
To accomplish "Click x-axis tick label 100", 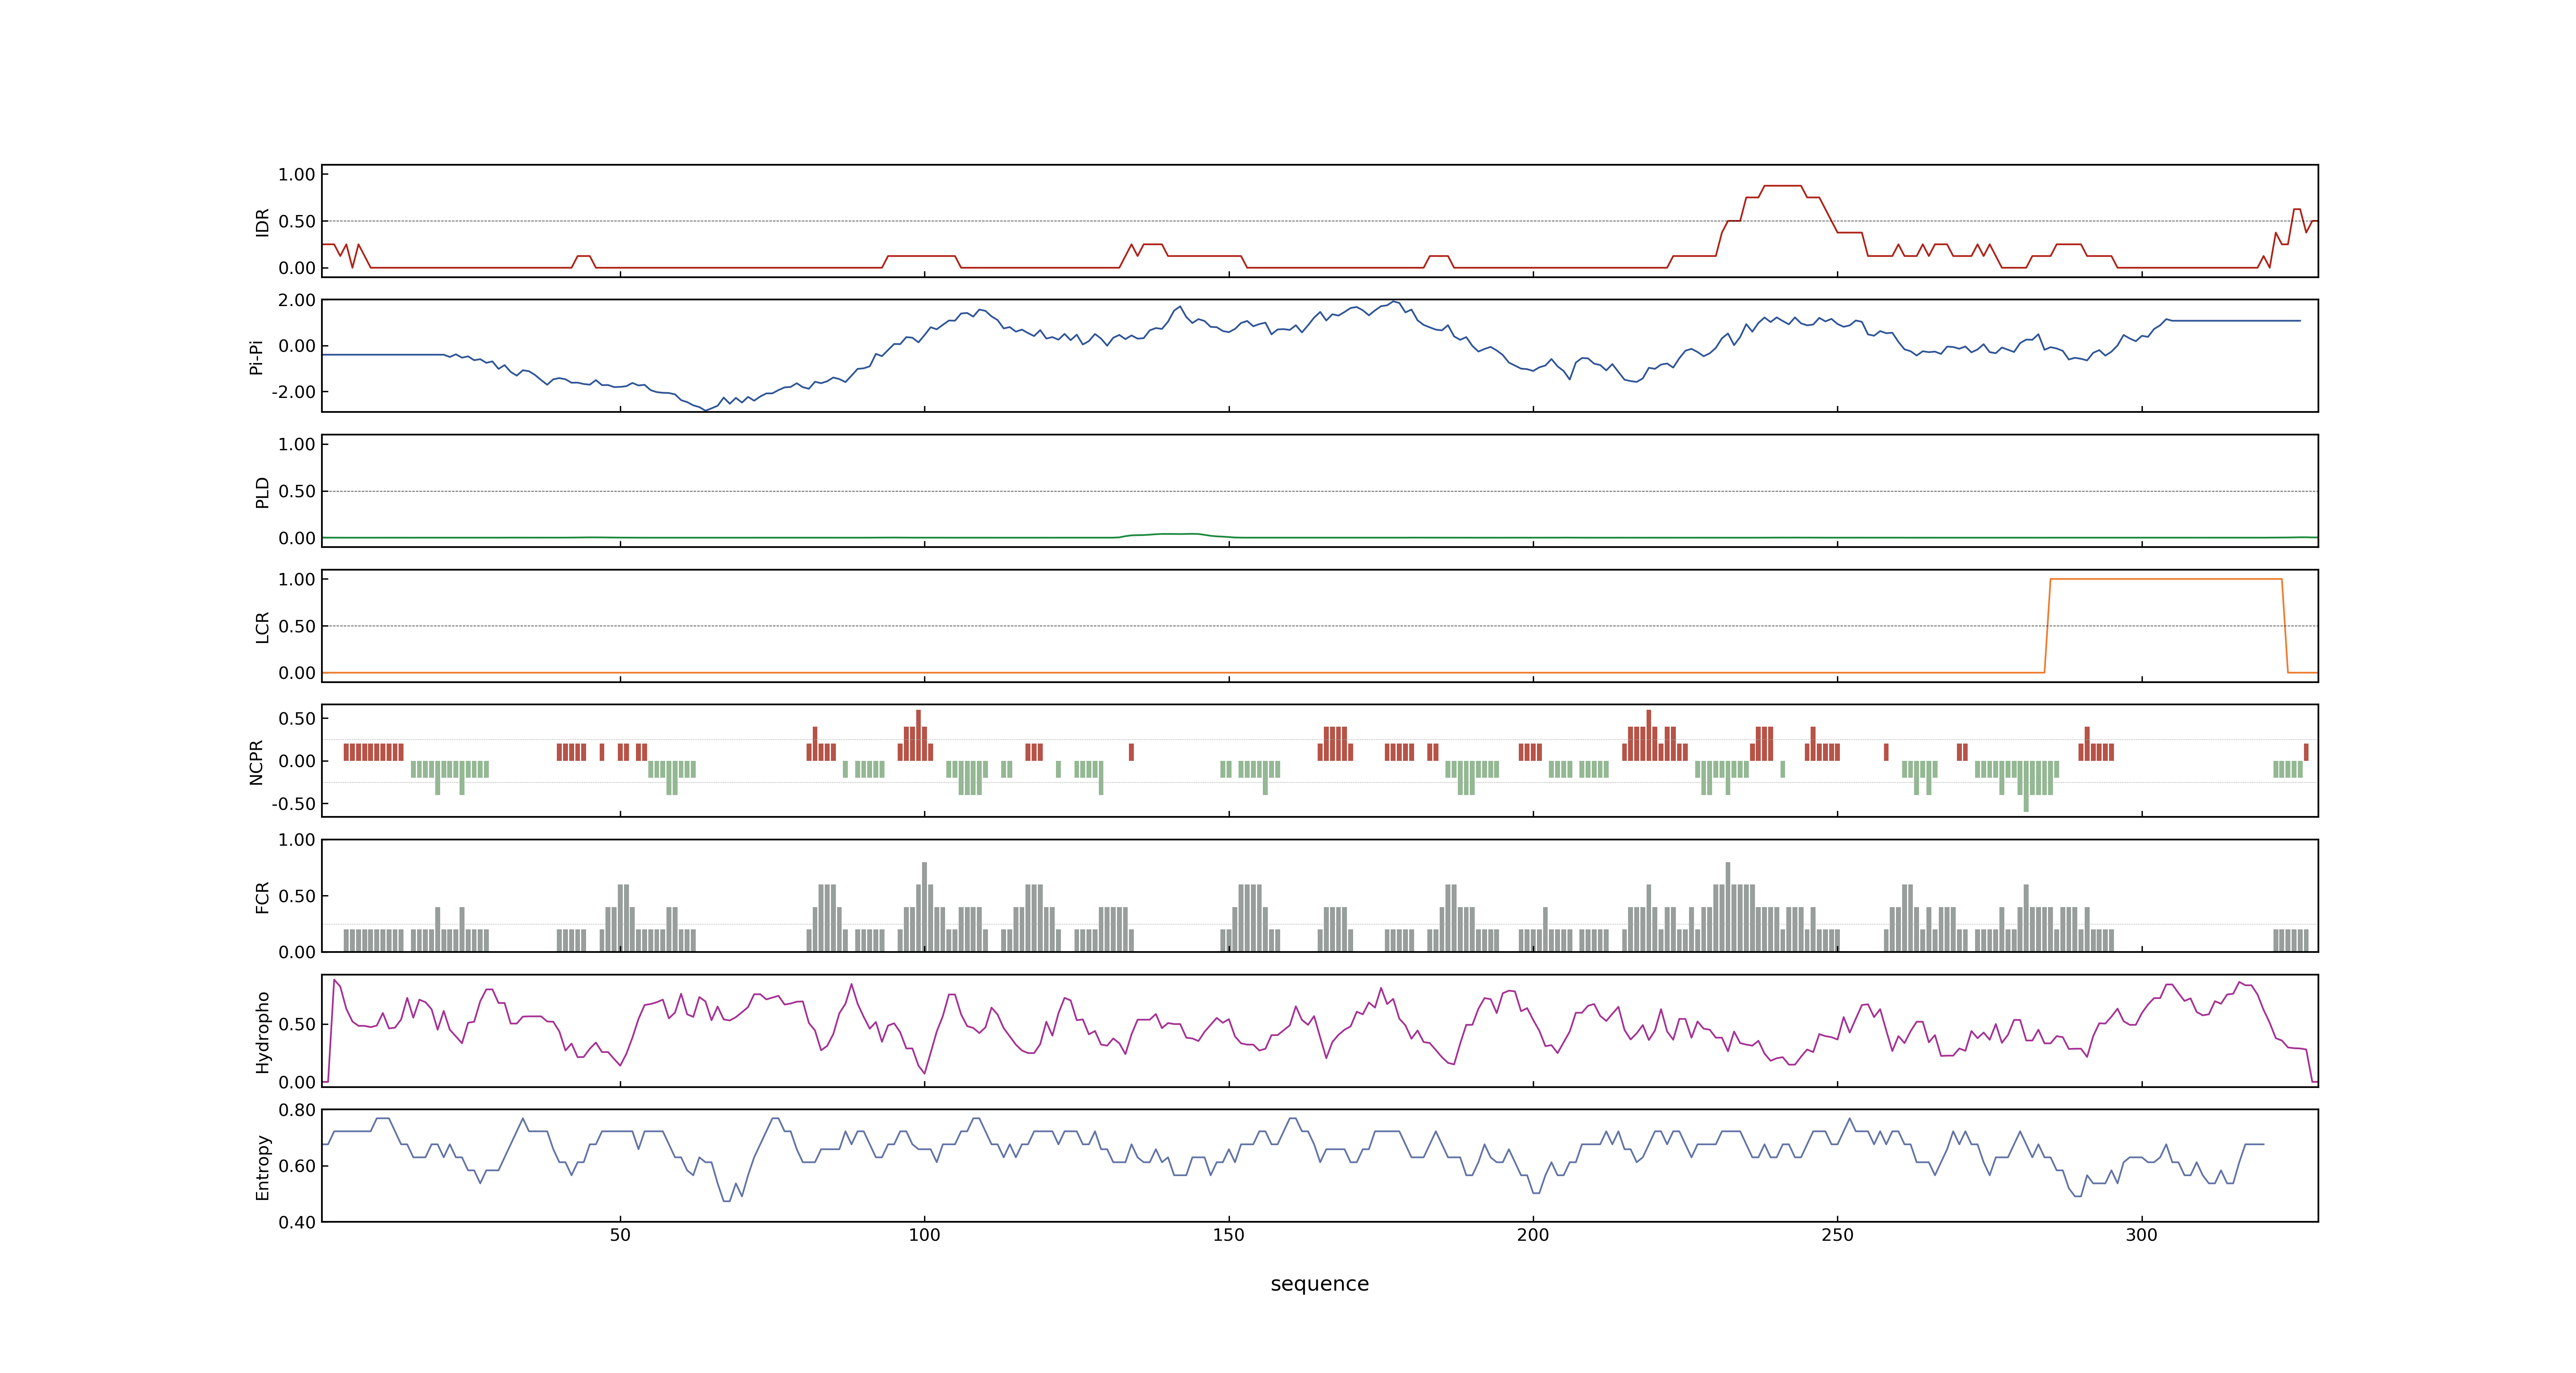I will [924, 1235].
